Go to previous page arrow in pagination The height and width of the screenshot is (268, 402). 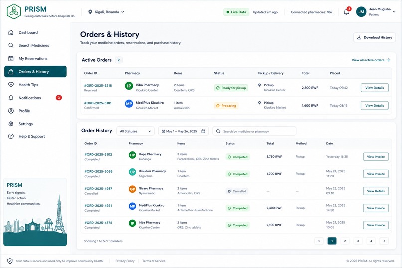pyautogui.click(x=319, y=241)
